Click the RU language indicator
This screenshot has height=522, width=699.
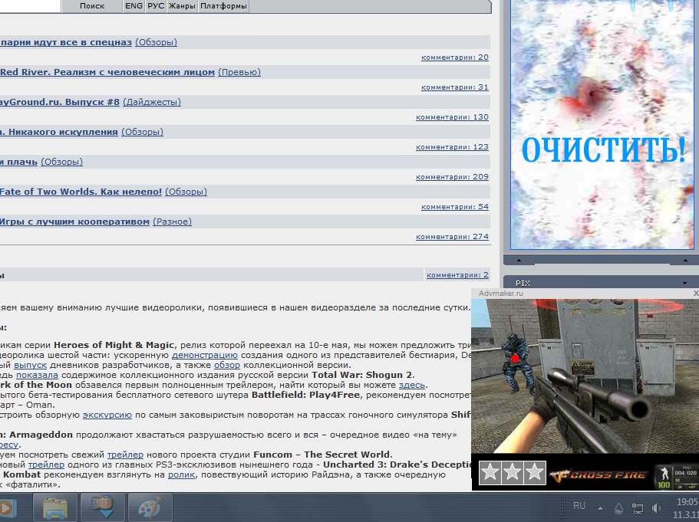tap(579, 506)
